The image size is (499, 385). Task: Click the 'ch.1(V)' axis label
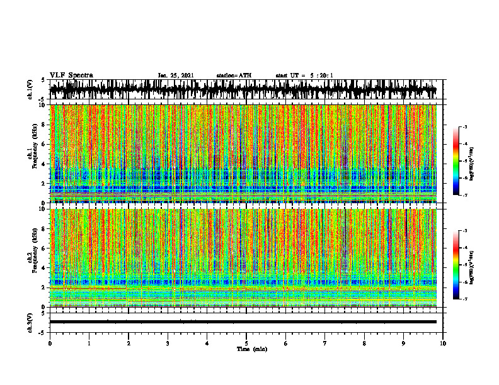coord(30,89)
